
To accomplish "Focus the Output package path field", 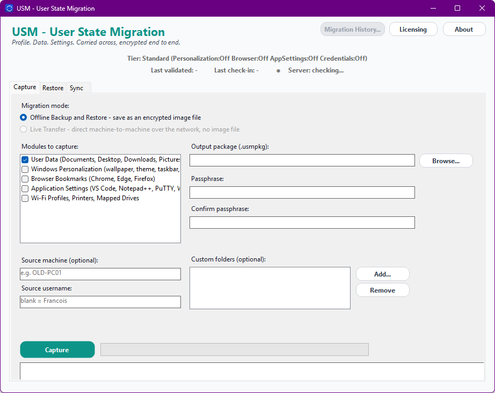I will (x=302, y=161).
